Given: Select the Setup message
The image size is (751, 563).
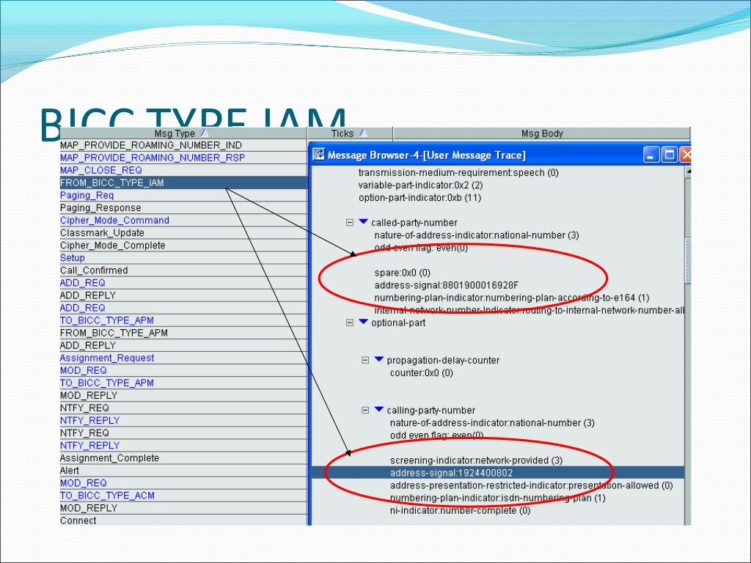Looking at the screenshot, I should [183, 257].
